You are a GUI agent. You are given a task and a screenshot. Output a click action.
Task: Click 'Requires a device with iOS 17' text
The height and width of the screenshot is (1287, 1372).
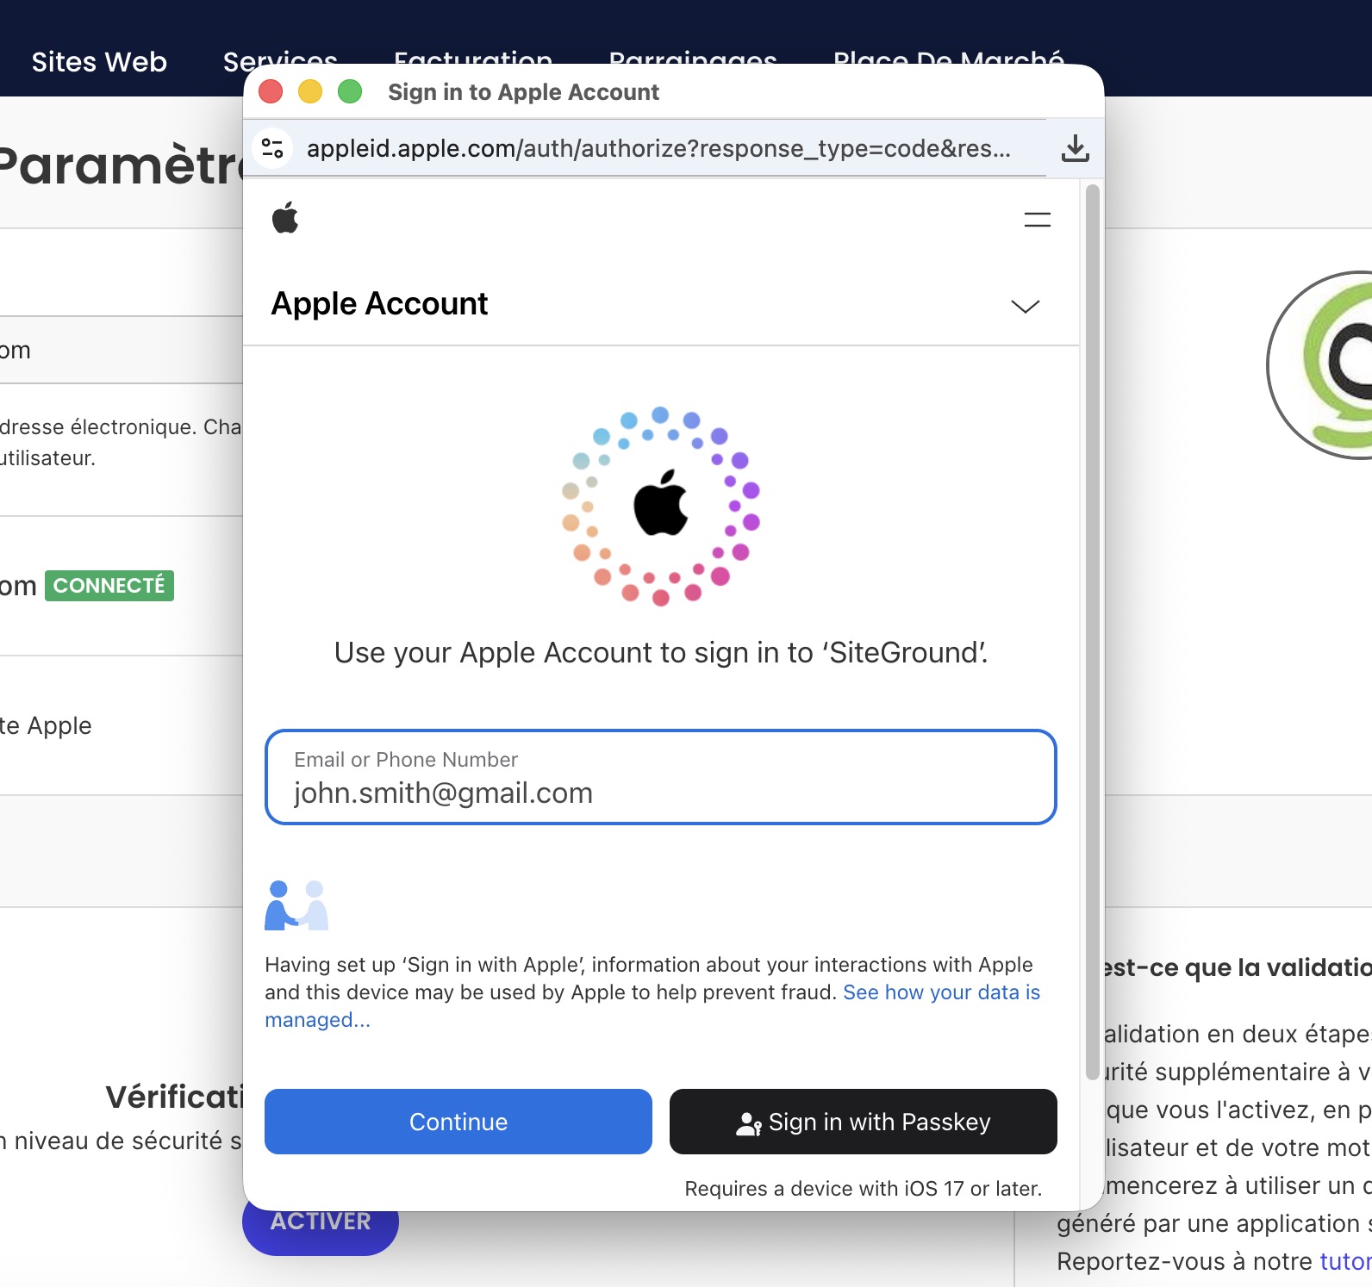(864, 1189)
